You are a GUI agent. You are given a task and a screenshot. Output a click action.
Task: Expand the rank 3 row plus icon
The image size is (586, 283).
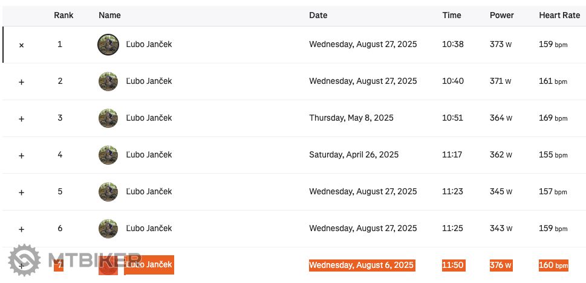click(22, 119)
